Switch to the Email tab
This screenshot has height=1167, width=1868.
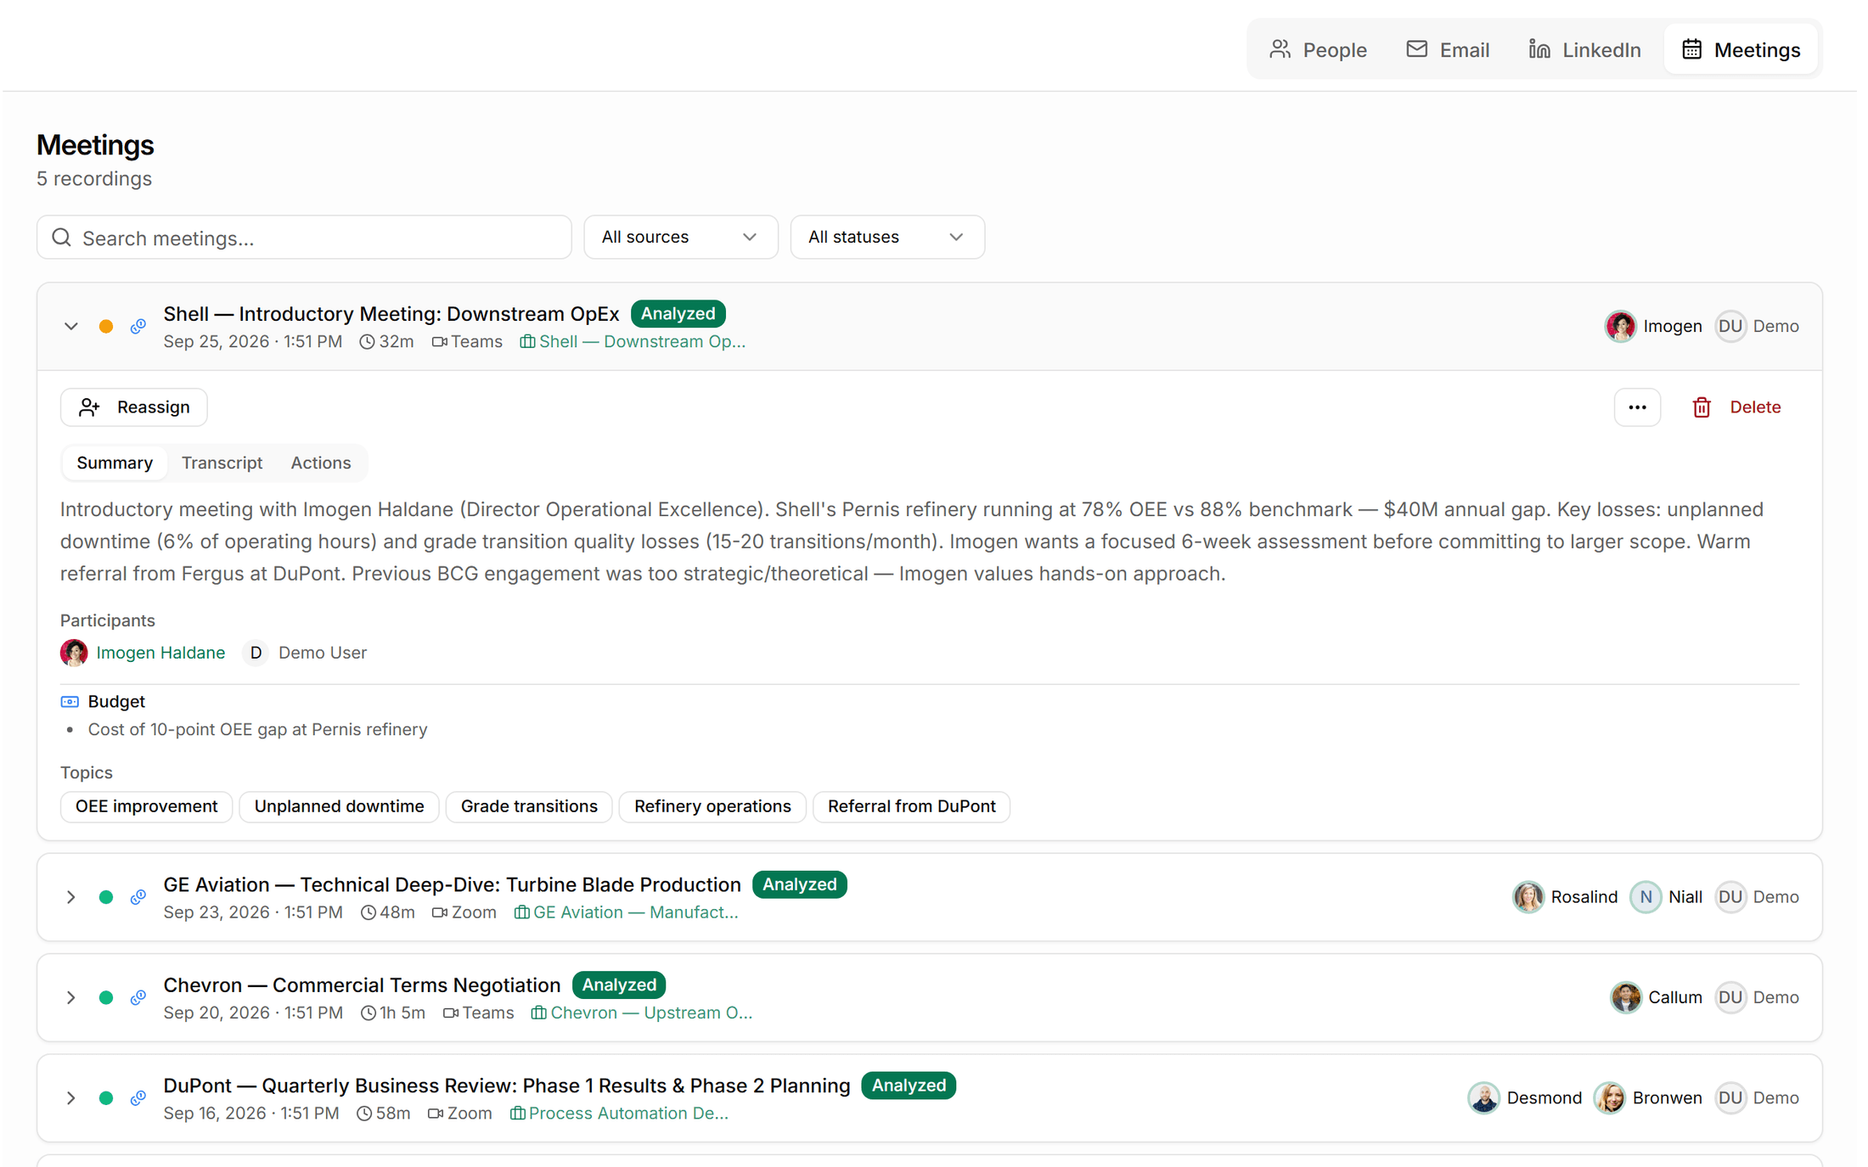click(x=1448, y=50)
